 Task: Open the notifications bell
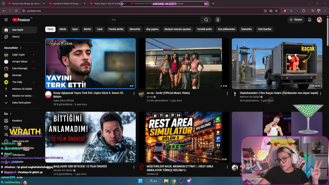pyautogui.click(x=310, y=20)
